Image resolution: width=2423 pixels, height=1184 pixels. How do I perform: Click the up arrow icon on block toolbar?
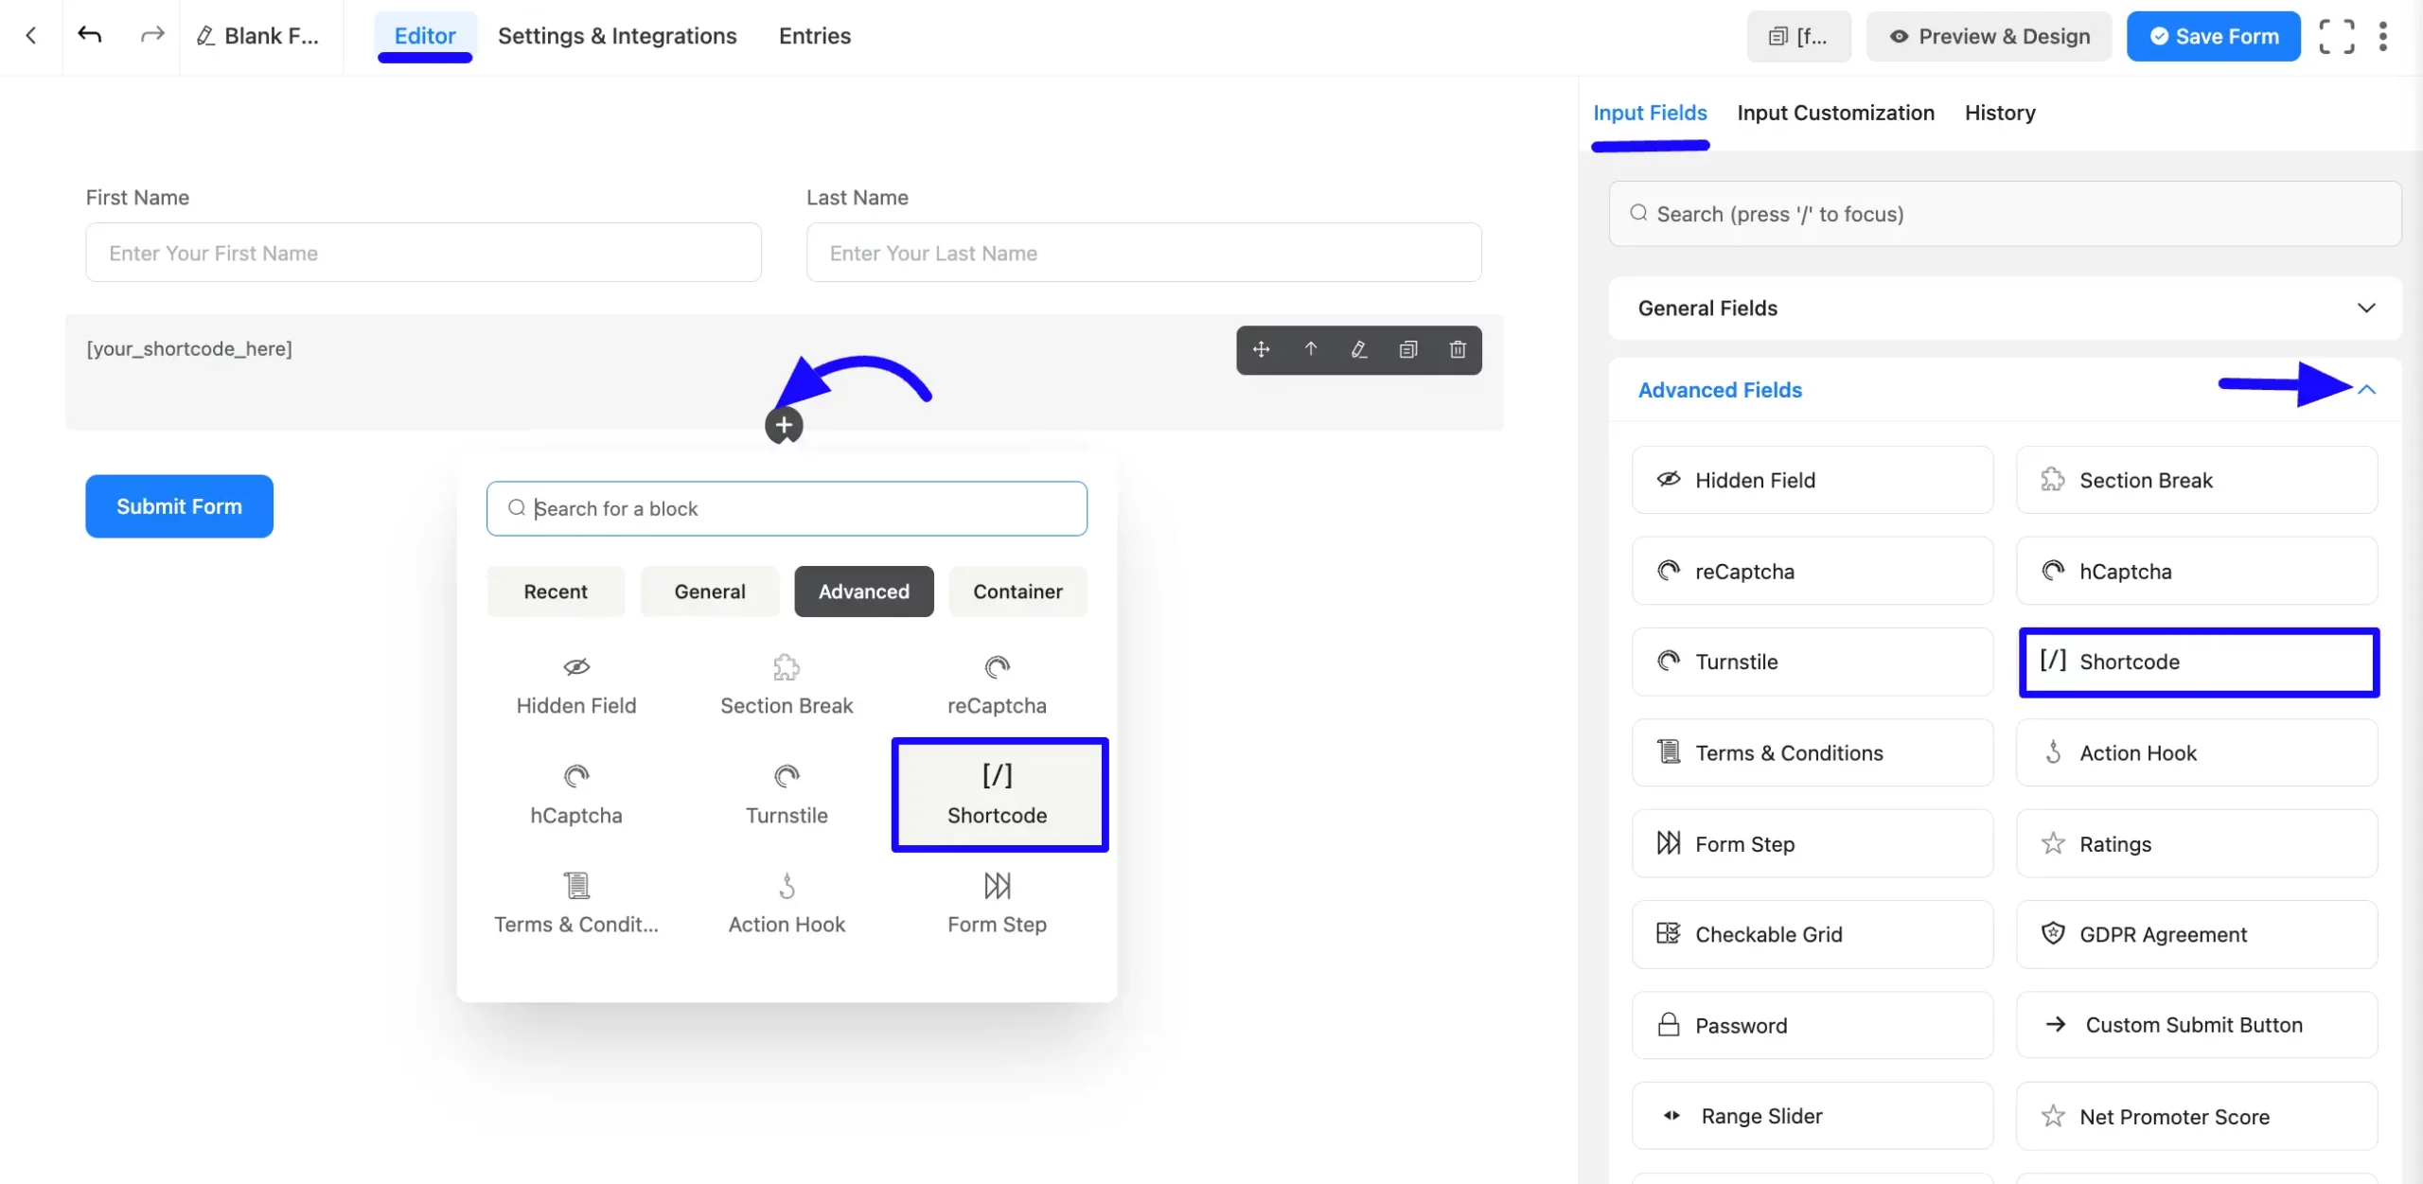[1311, 349]
